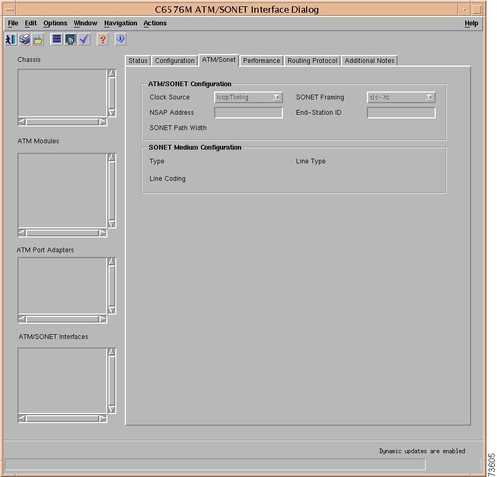Open the Routing Protocol tab
497x477 pixels.
[312, 60]
